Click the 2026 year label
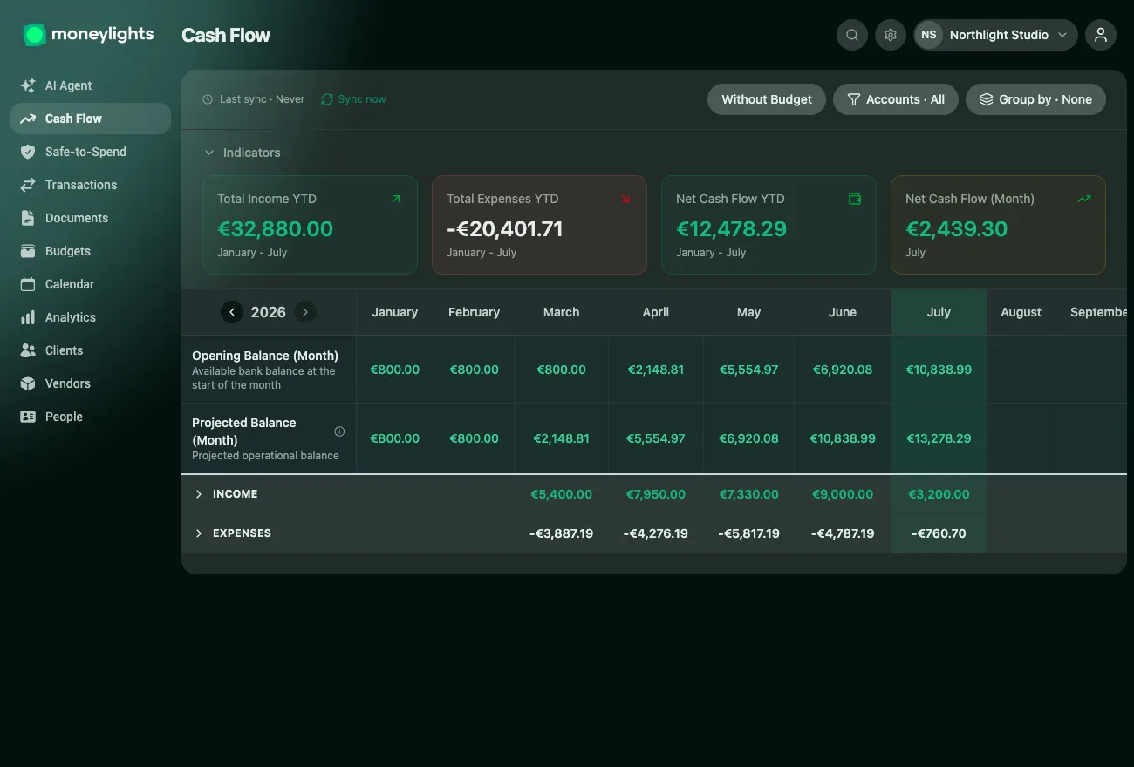The width and height of the screenshot is (1134, 767). (269, 312)
